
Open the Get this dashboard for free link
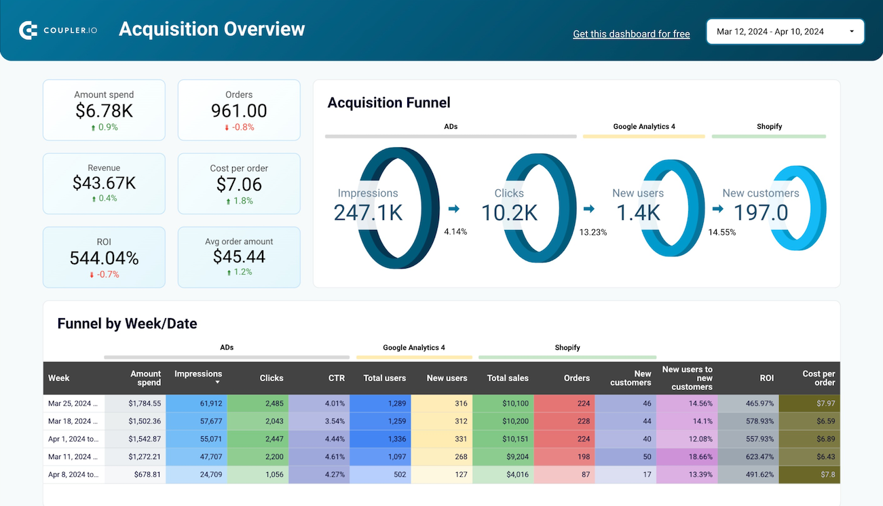tap(631, 33)
